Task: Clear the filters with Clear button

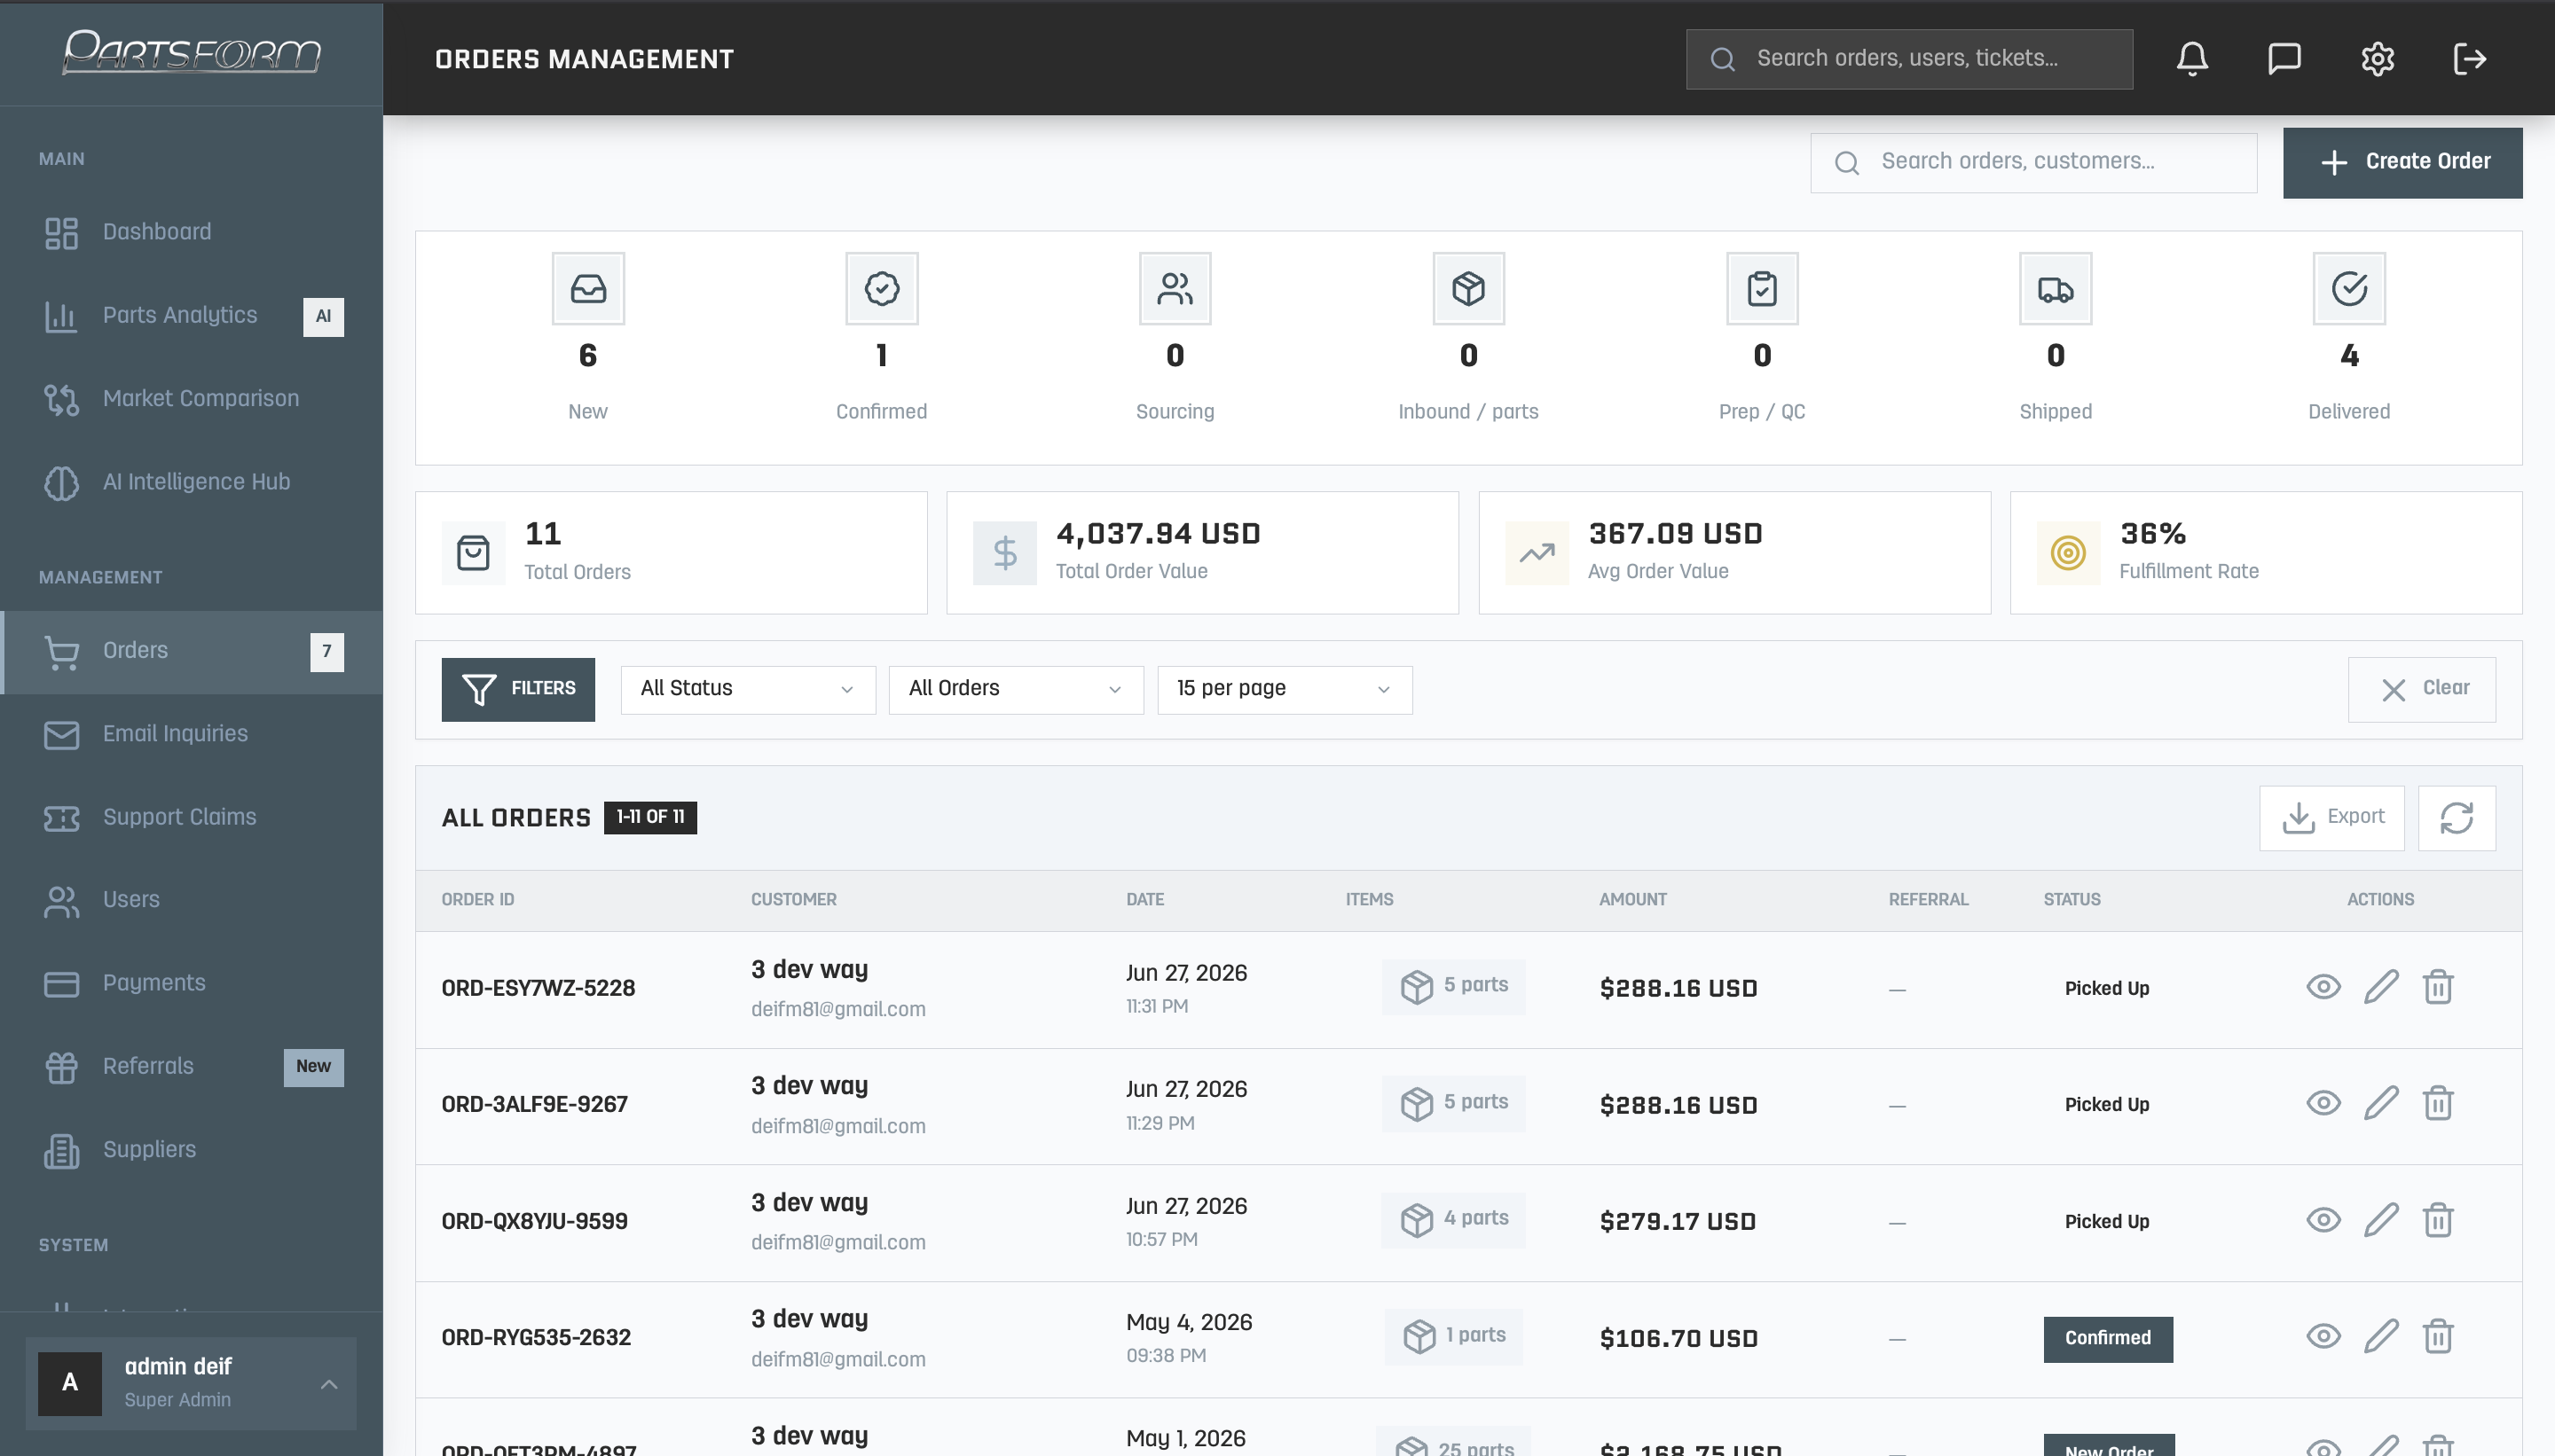Action: (x=2422, y=690)
